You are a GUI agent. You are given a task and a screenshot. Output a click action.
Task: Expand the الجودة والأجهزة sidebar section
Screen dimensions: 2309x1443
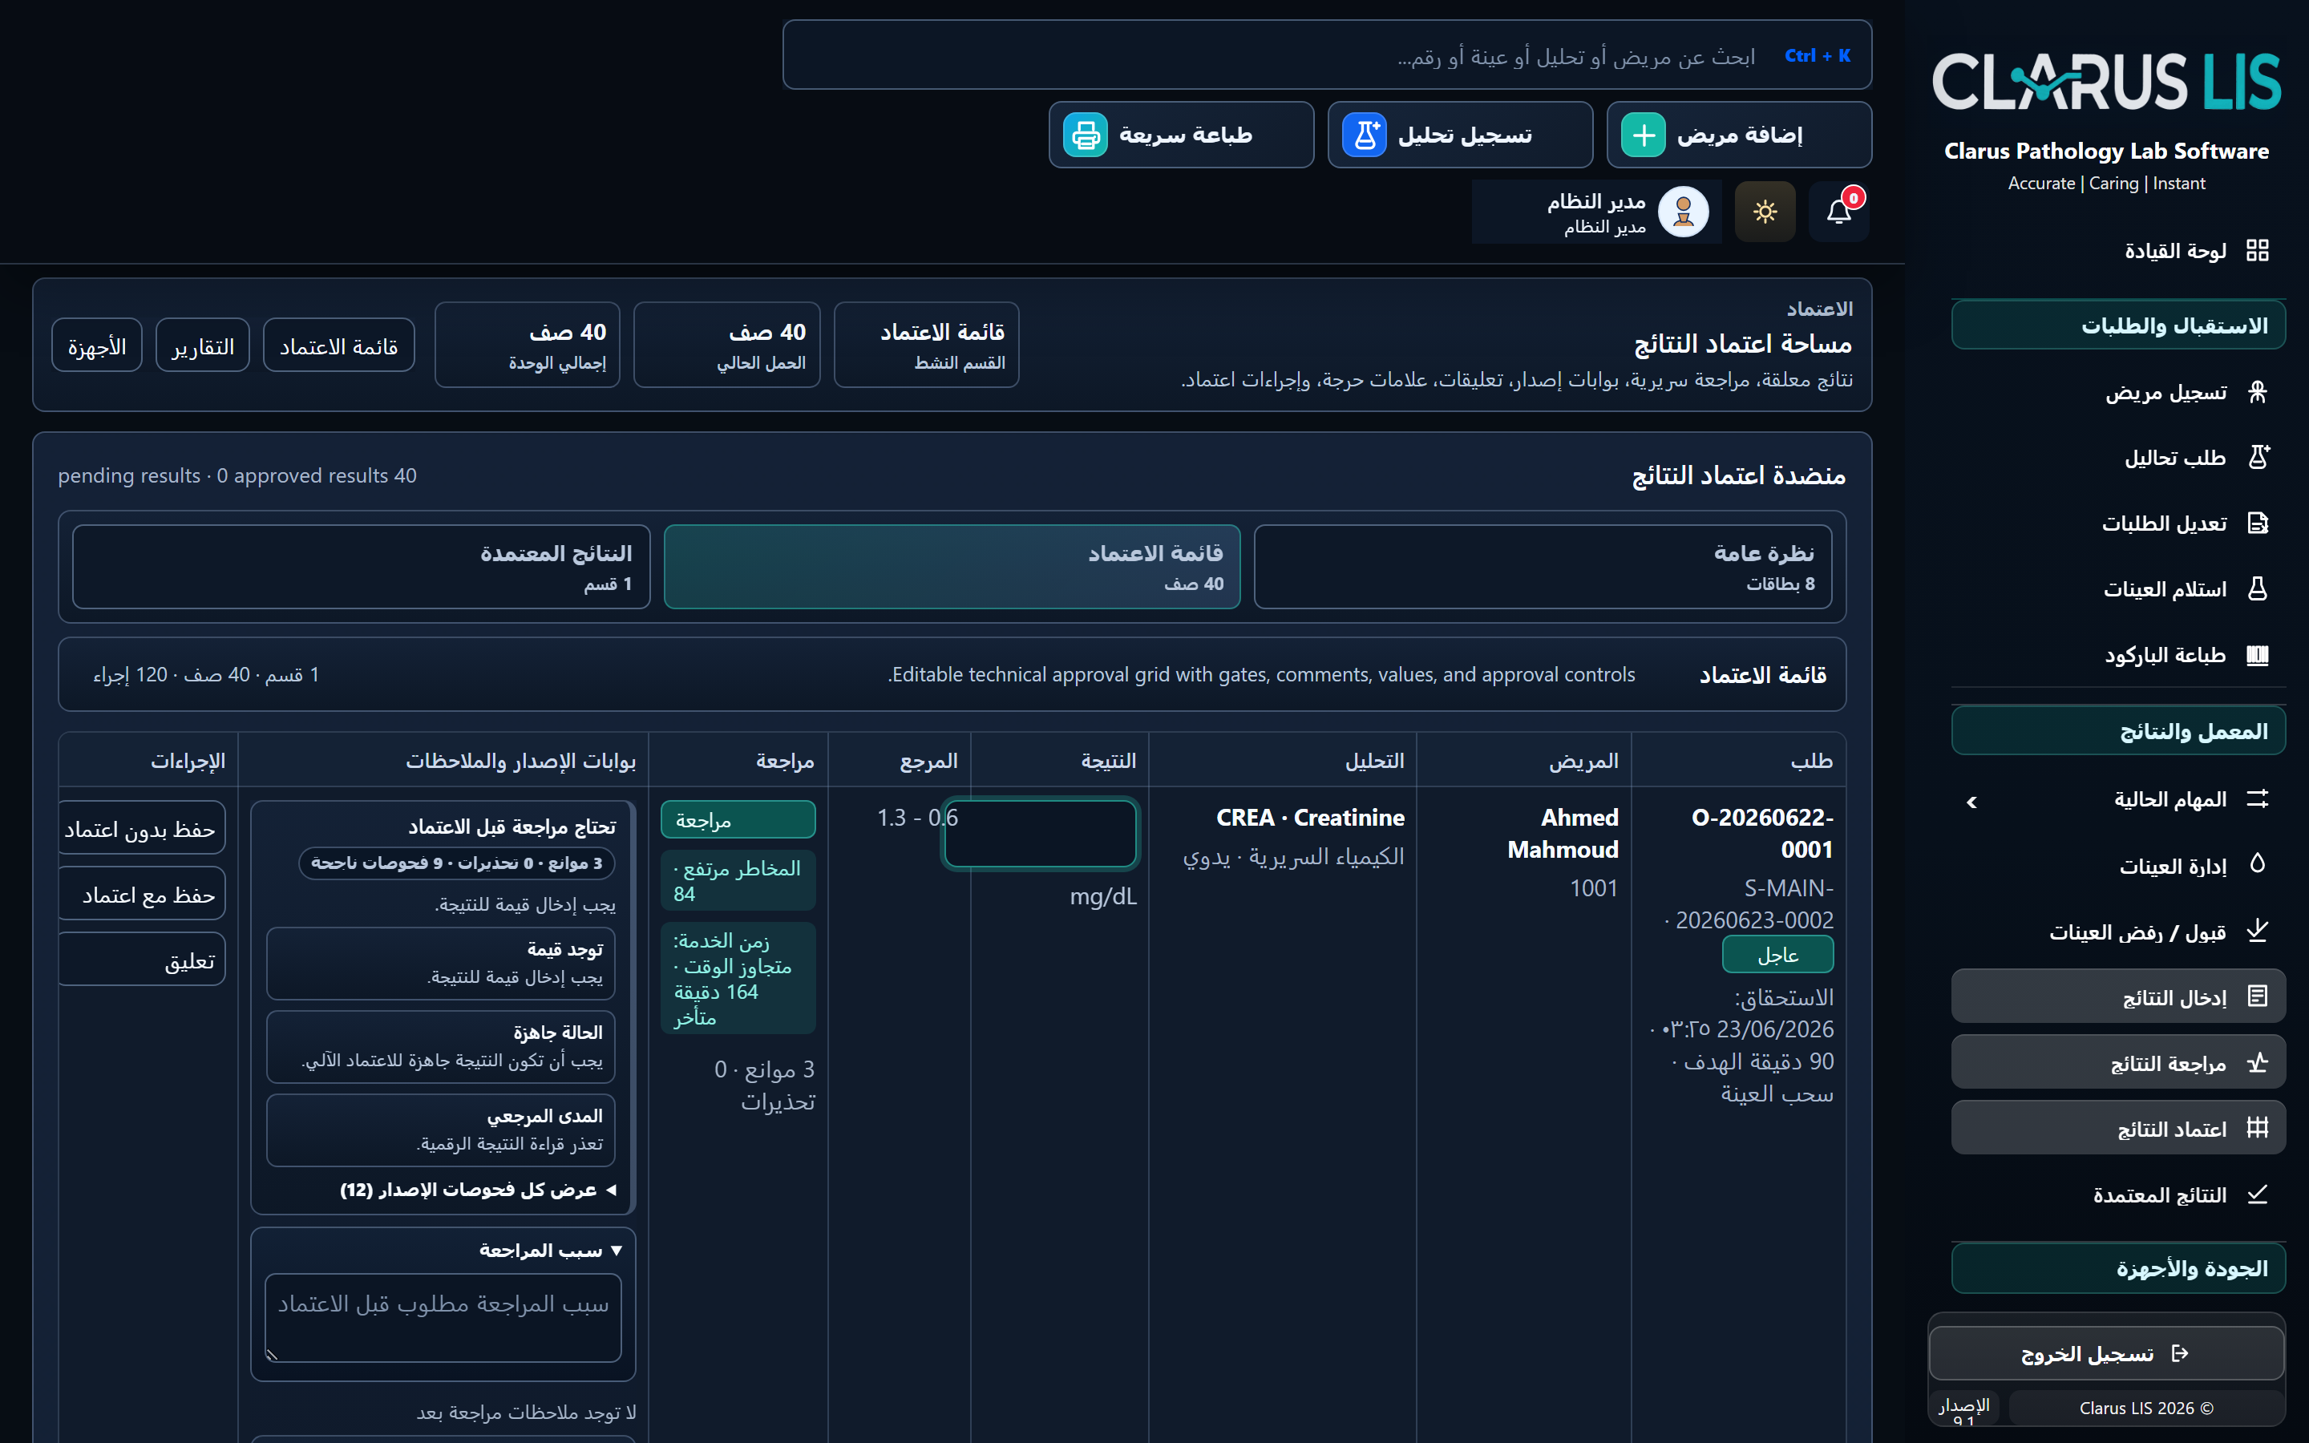(2118, 1268)
